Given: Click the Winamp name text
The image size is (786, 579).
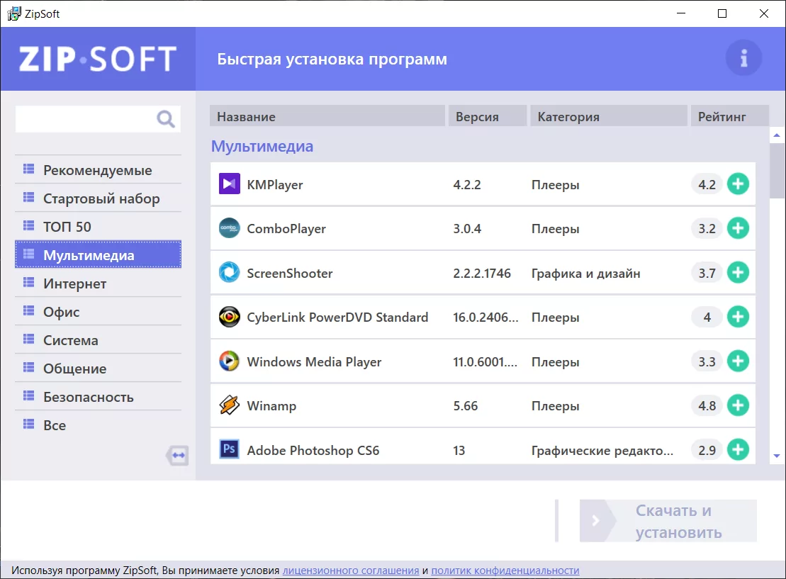Looking at the screenshot, I should pyautogui.click(x=271, y=406).
